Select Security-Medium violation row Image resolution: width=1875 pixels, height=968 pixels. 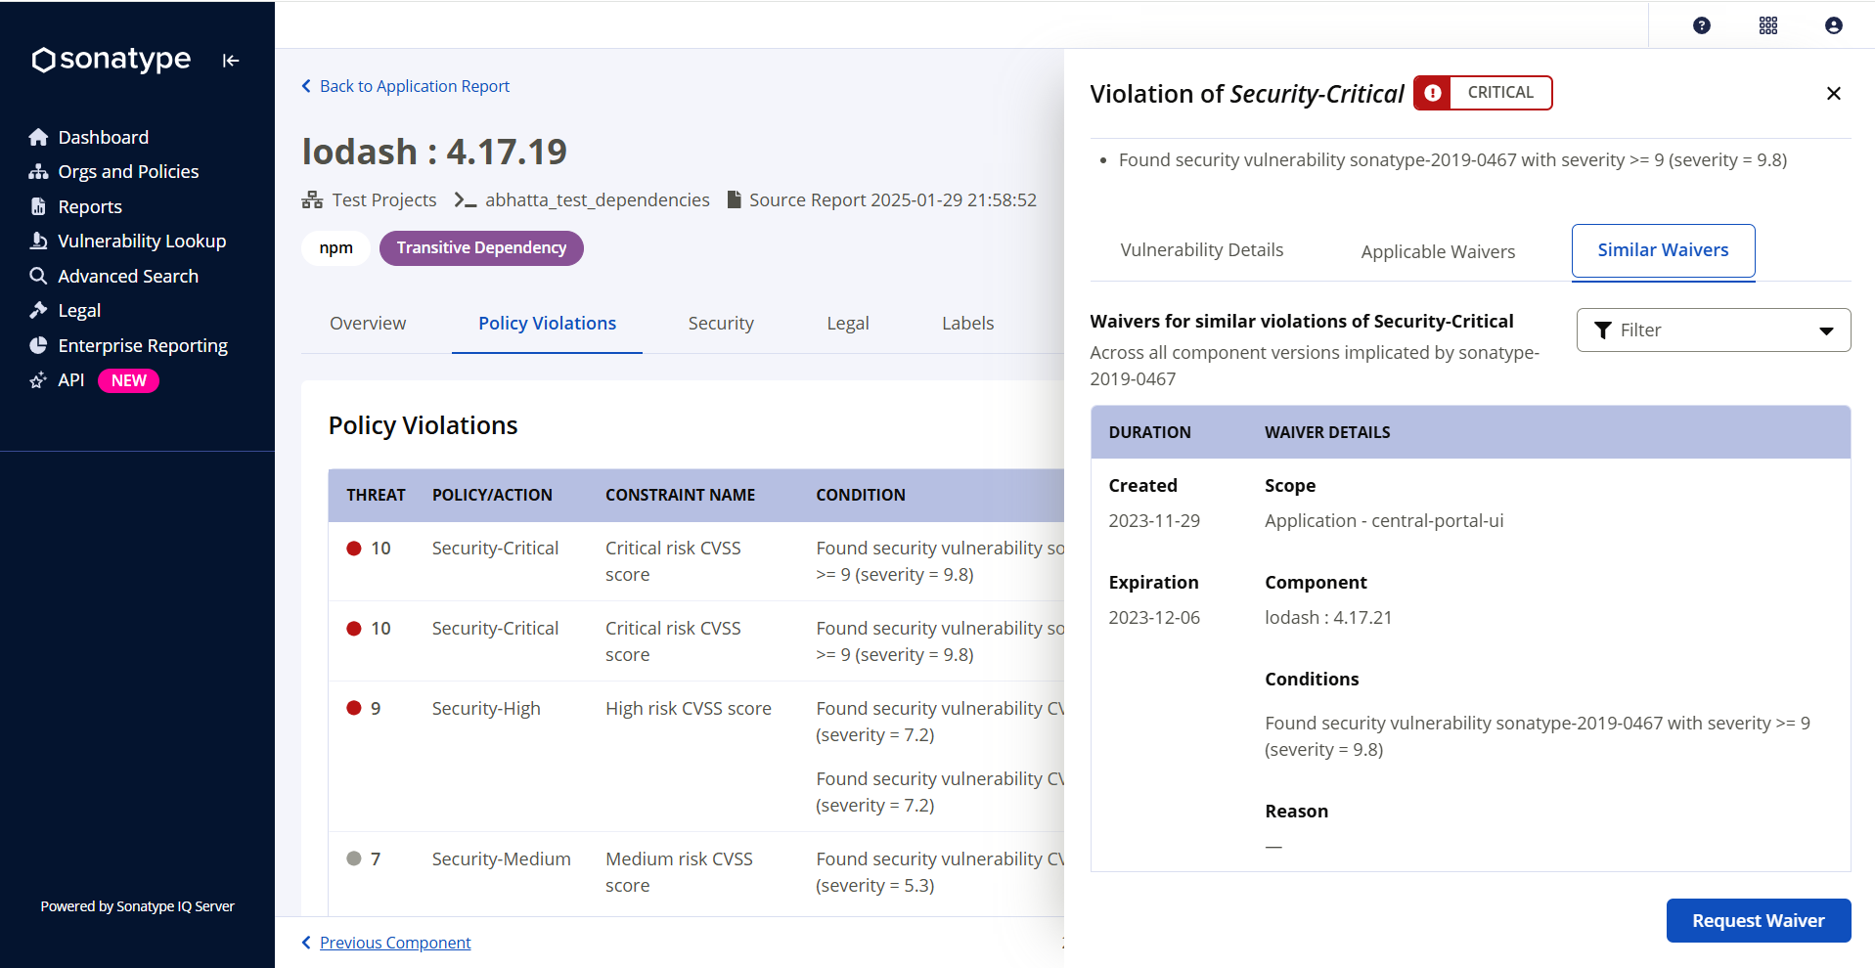pyautogui.click(x=696, y=872)
